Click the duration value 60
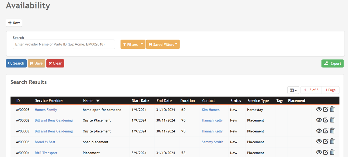Screen dimensions: 348x157 pos(183,110)
